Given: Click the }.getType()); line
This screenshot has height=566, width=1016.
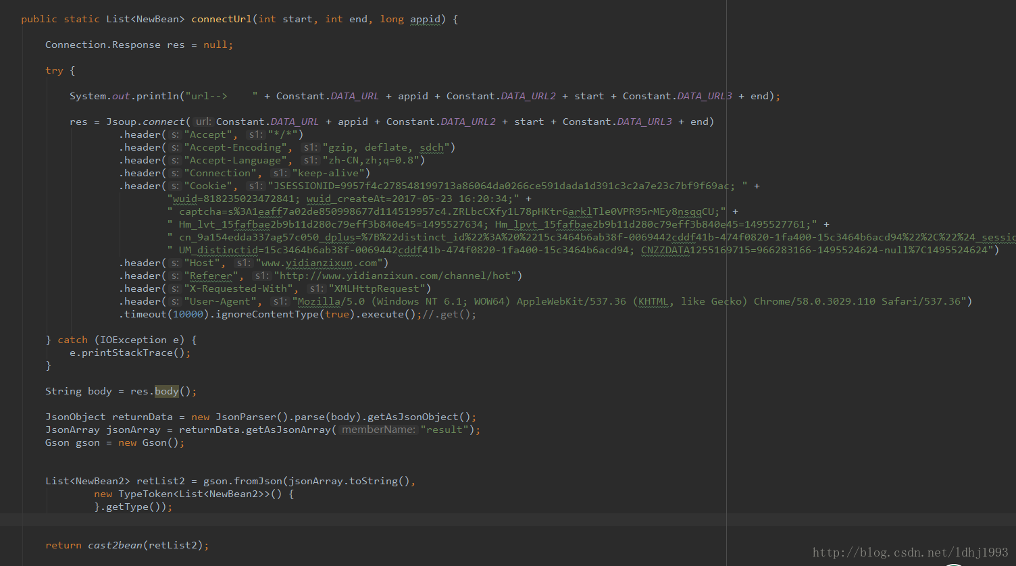Looking at the screenshot, I should tap(133, 507).
